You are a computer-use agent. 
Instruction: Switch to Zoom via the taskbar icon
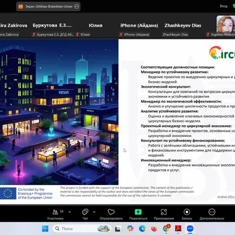click(190, 229)
